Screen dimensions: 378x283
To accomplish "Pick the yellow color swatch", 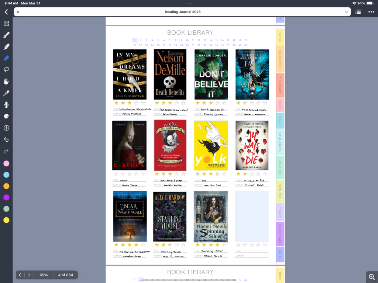I will (6, 220).
